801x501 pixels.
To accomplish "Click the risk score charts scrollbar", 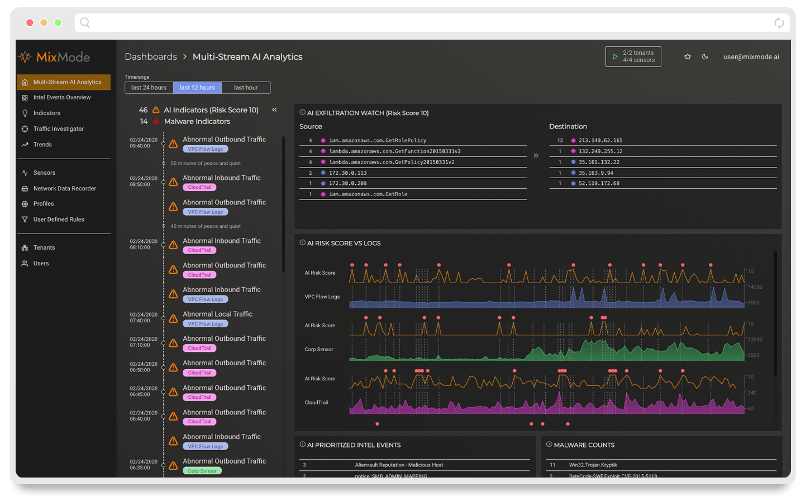I will click(x=775, y=313).
